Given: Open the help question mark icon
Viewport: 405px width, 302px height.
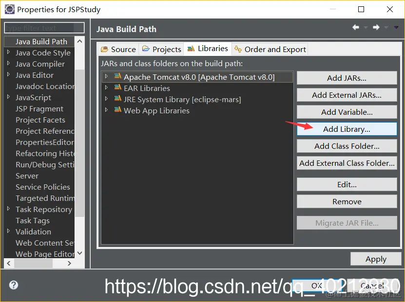Looking at the screenshot, I should click(x=14, y=285).
